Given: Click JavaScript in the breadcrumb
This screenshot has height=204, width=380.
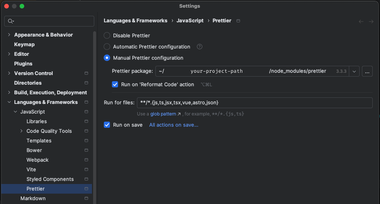Looking at the screenshot, I should 190,21.
